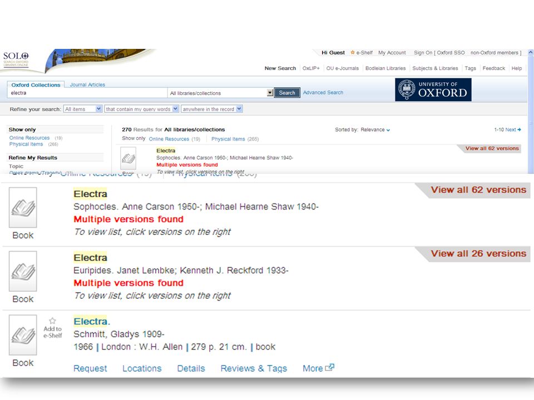Click 1-10 Next pagination link
534x400 pixels.
tap(507, 129)
